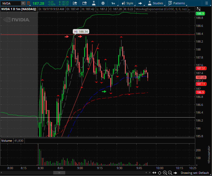
Task: Click the 9:00 time axis label
Action: (80, 168)
